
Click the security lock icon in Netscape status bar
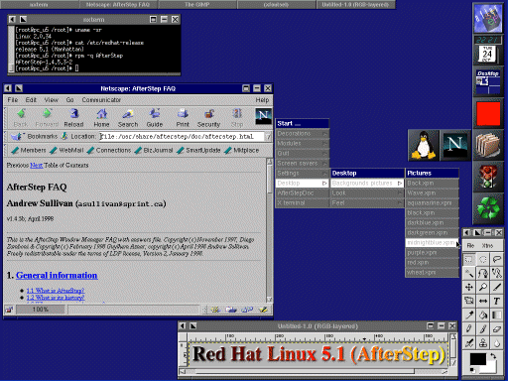coord(9,310)
